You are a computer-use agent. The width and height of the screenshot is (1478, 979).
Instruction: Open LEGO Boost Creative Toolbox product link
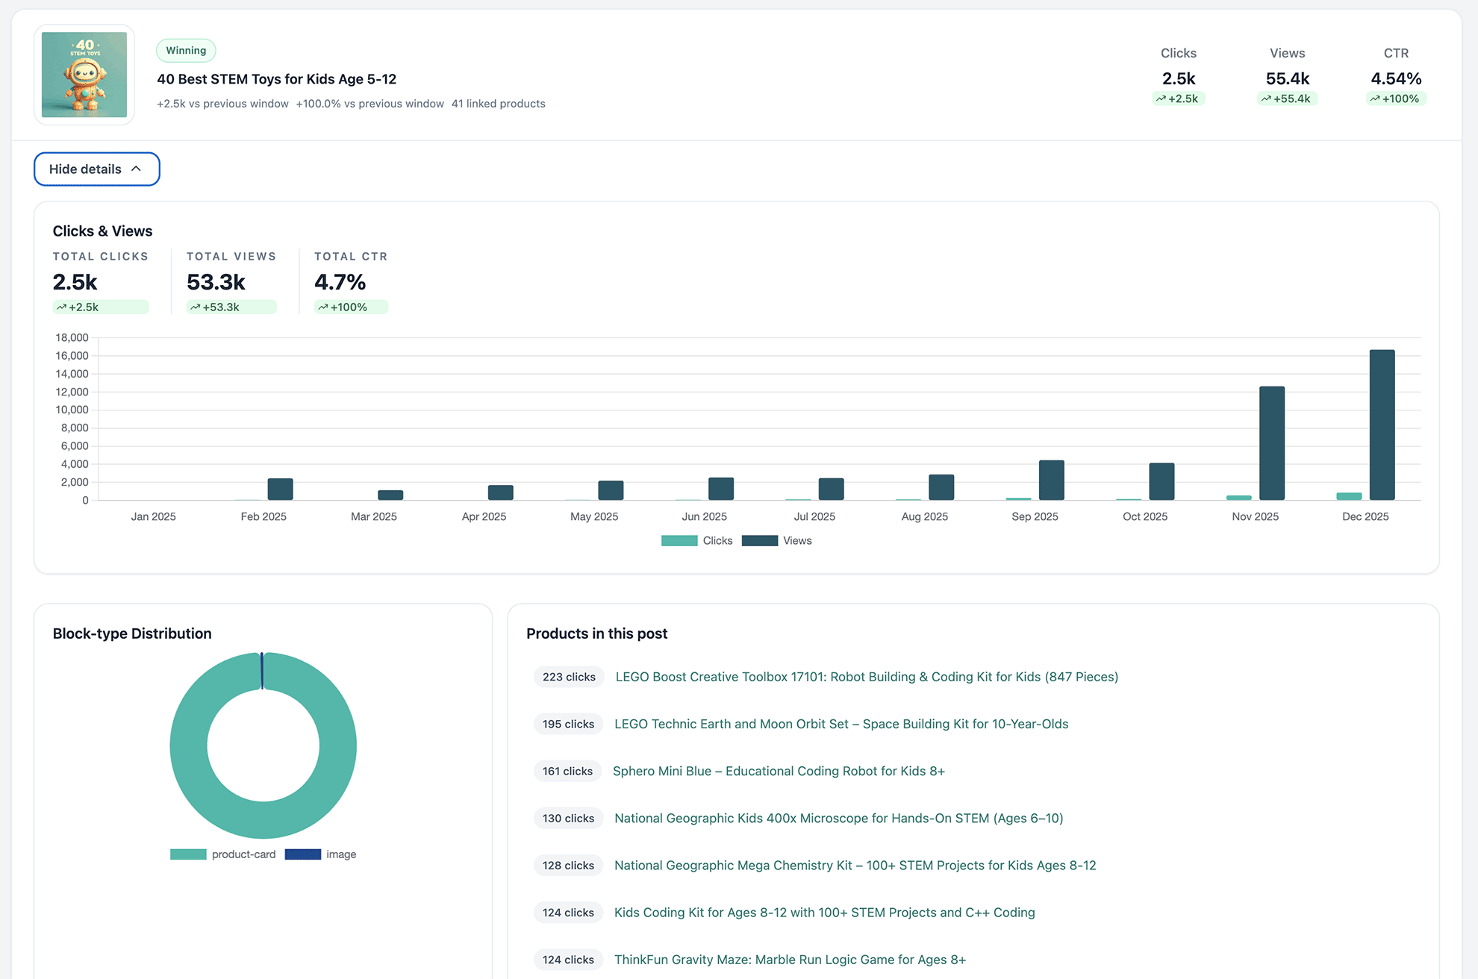click(866, 677)
